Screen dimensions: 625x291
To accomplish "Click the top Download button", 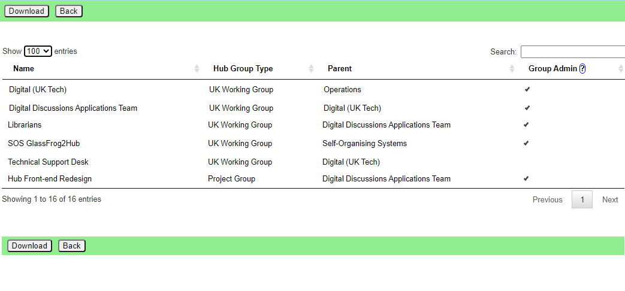I will 27,11.
